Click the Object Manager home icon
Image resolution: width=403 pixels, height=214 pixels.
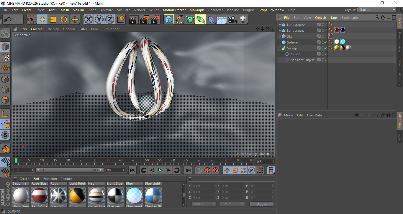coord(383,17)
